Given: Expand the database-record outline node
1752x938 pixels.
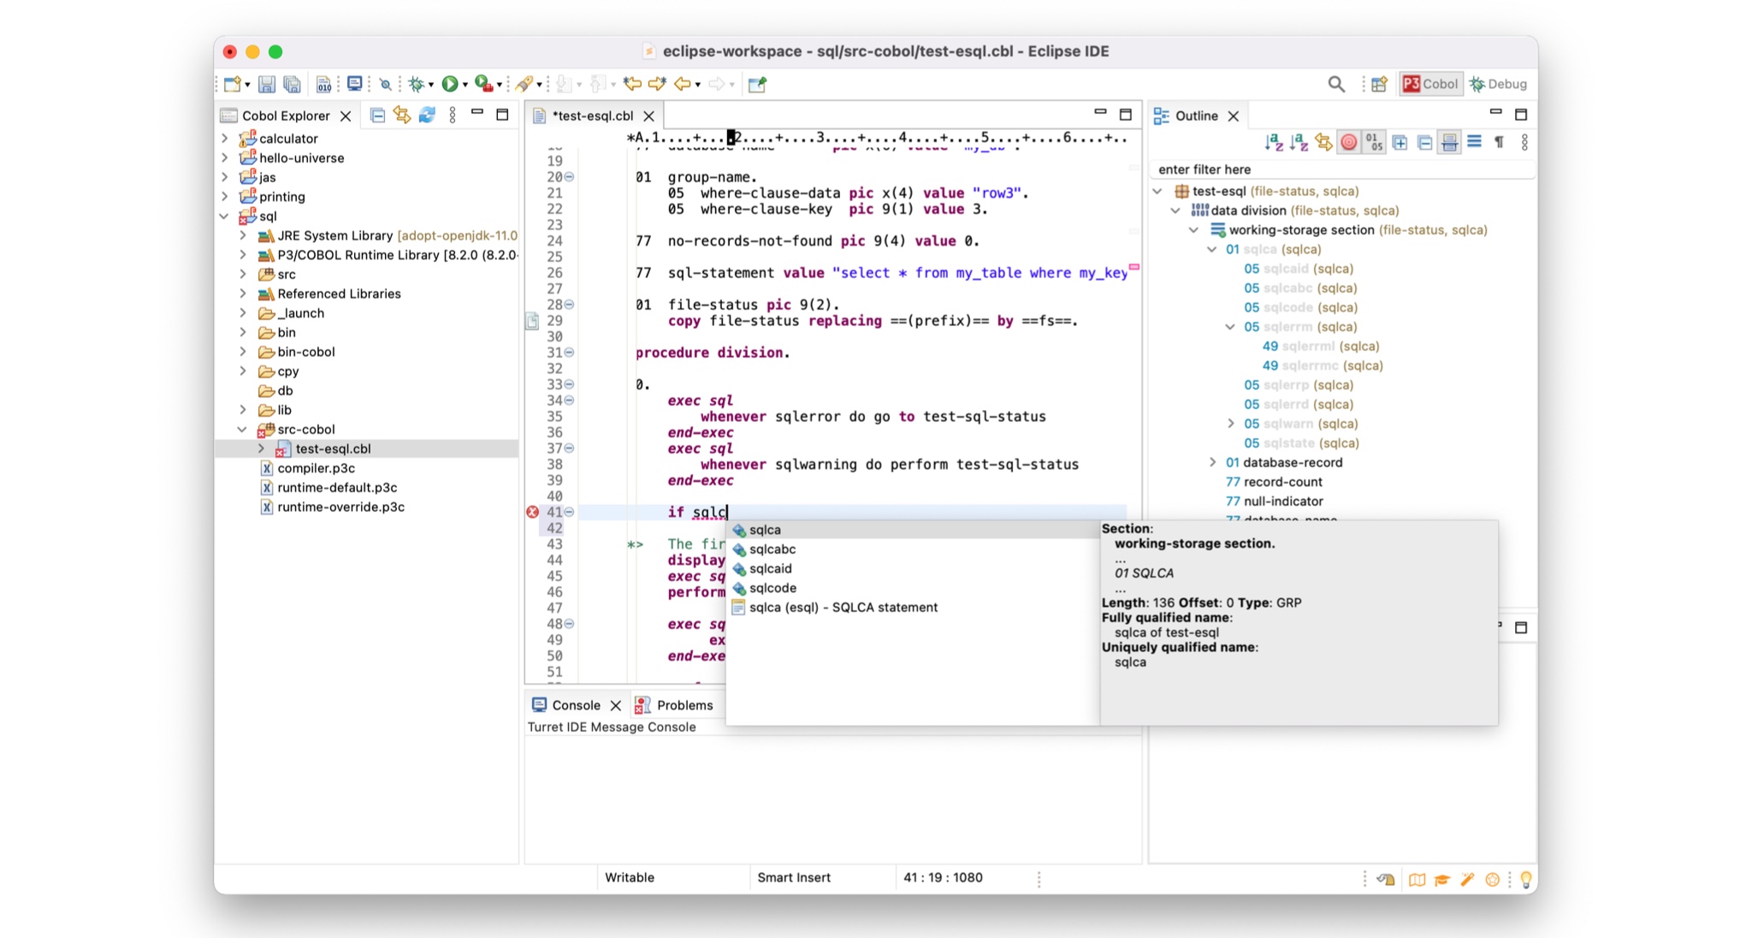Looking at the screenshot, I should point(1212,462).
